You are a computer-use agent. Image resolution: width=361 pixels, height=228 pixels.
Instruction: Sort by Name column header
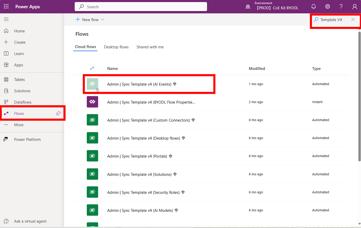[x=113, y=68]
